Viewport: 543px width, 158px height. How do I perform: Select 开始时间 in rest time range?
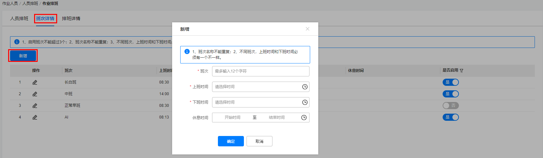click(233, 118)
